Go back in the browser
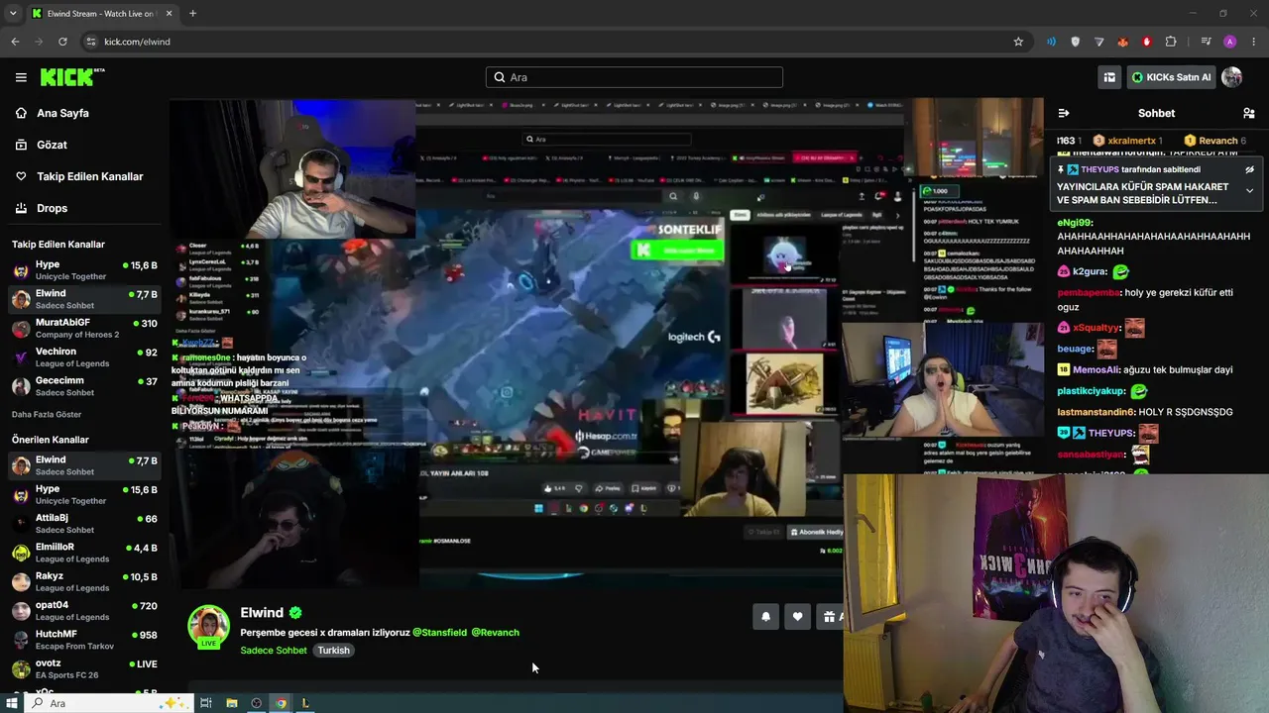The width and height of the screenshot is (1269, 713). coord(15,42)
